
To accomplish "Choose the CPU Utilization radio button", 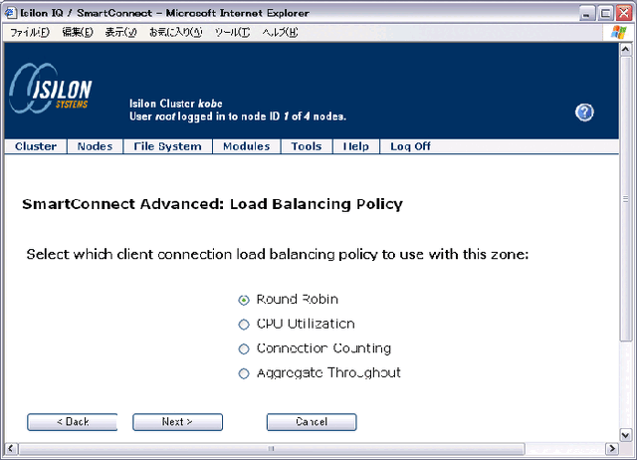I will (x=243, y=325).
